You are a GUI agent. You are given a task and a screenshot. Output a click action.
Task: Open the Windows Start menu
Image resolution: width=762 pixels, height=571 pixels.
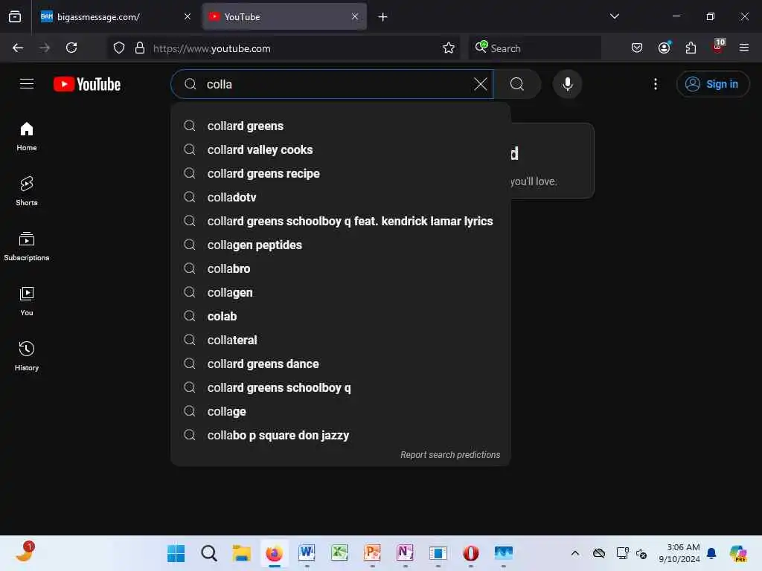(176, 553)
